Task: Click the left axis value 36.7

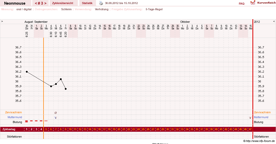Action: (18, 47)
